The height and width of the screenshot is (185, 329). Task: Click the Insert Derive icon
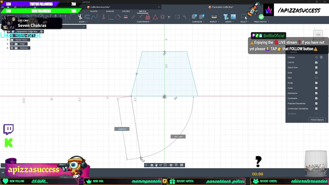pyautogui.click(x=226, y=17)
